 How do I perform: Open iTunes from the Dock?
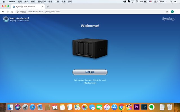(x=107, y=107)
